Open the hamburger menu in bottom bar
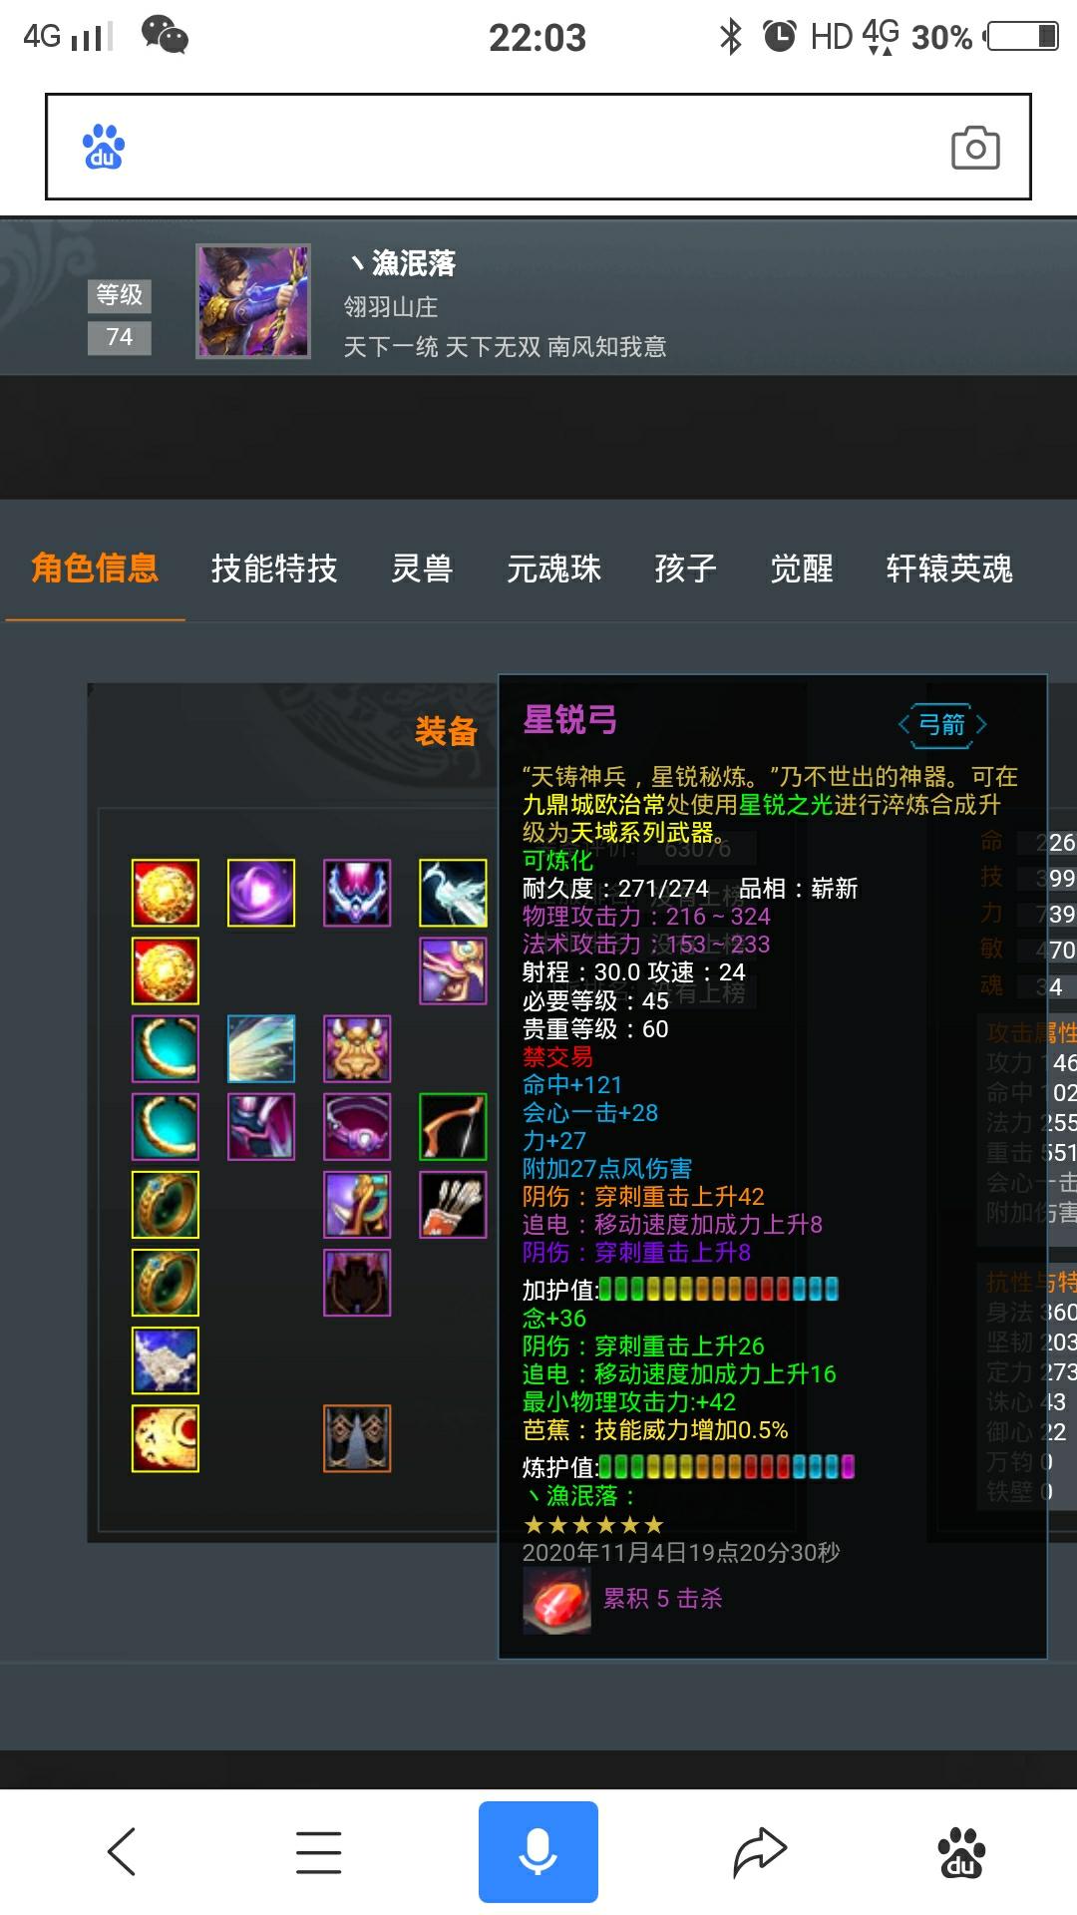The image size is (1077, 1915). point(319,1852)
